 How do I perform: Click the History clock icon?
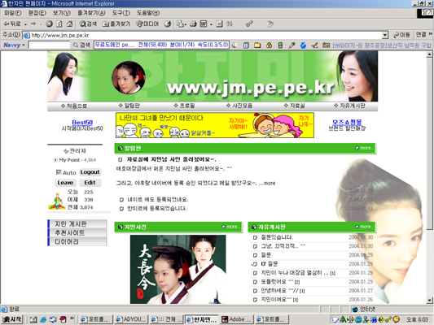168,24
